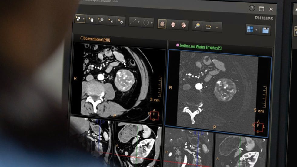Switch to sagittal profile orientation view
The image size is (297, 167).
click(x=184, y=25)
